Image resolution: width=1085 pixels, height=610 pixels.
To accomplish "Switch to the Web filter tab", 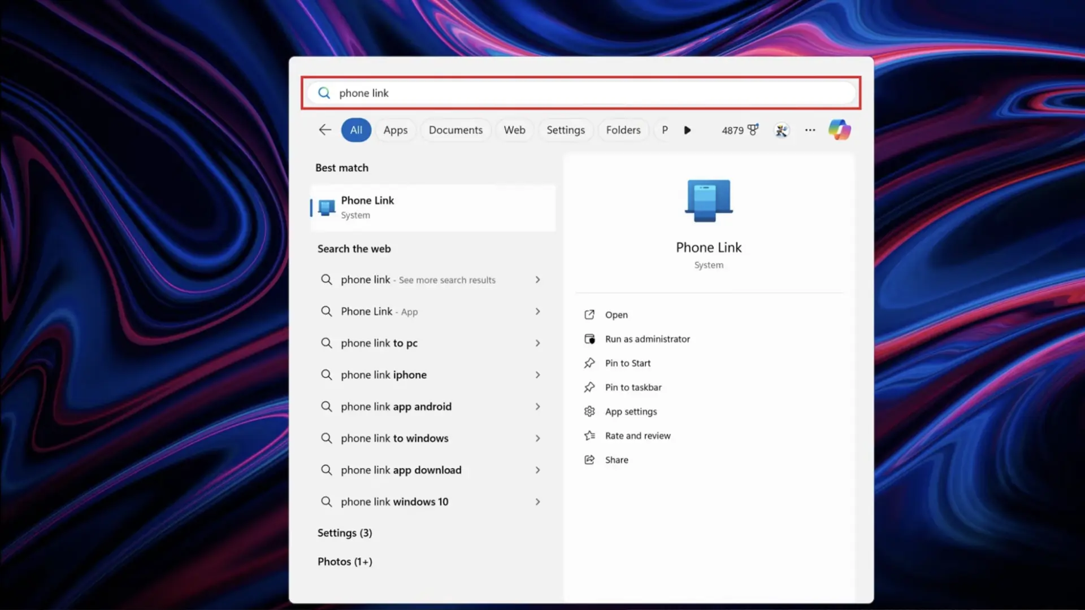I will click(514, 130).
